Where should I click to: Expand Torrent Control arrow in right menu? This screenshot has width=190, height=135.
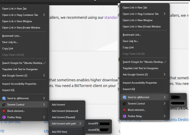(x=164, y=103)
